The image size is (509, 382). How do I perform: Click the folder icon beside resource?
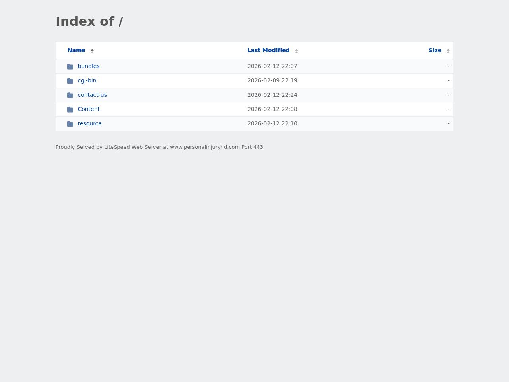(70, 124)
